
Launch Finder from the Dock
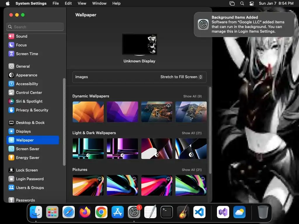[36, 212]
